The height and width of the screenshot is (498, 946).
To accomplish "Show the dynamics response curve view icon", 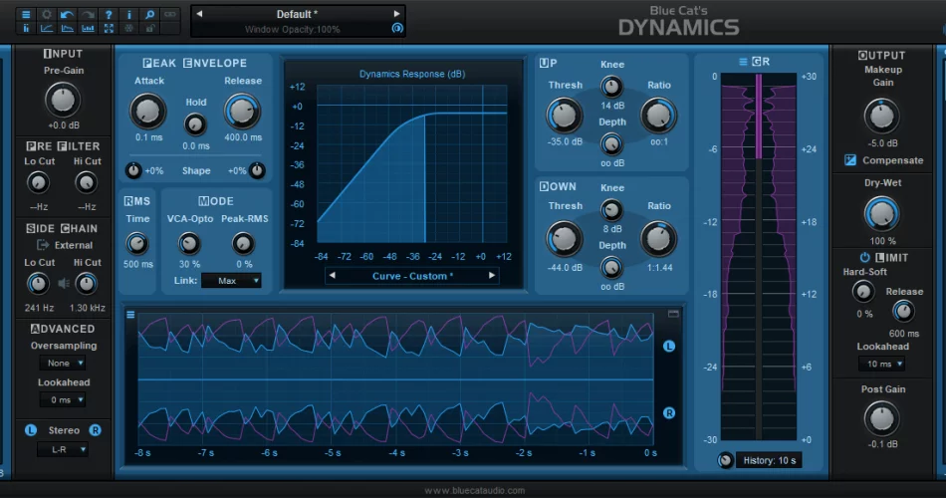I will point(47,28).
